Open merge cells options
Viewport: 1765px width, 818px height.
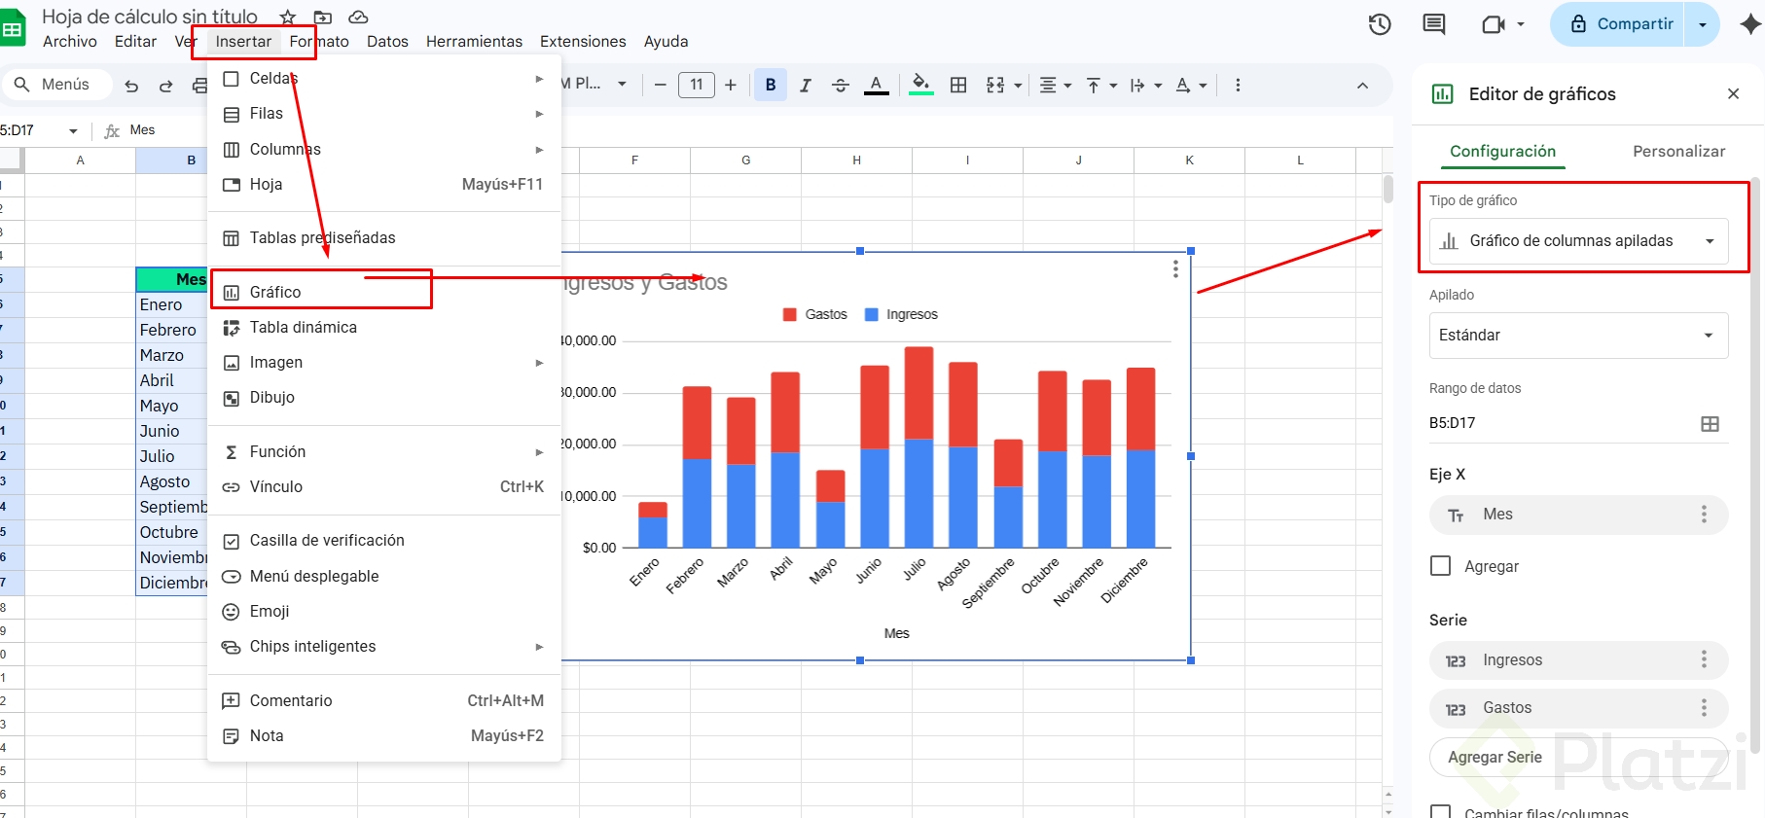[1003, 85]
